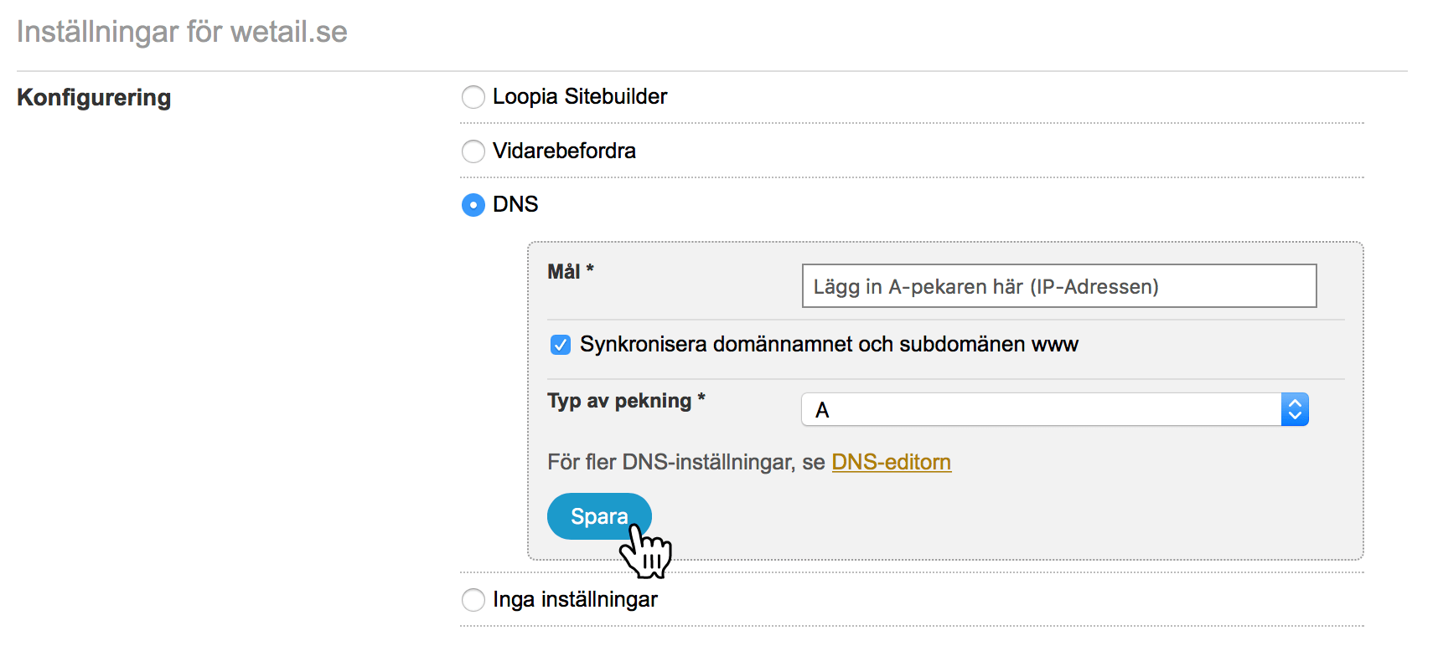
Task: Click the "Mål *" field label
Action: click(x=571, y=272)
